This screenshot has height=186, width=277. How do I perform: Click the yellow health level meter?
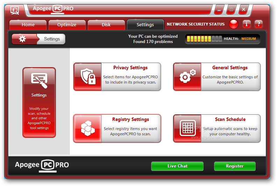(204, 39)
